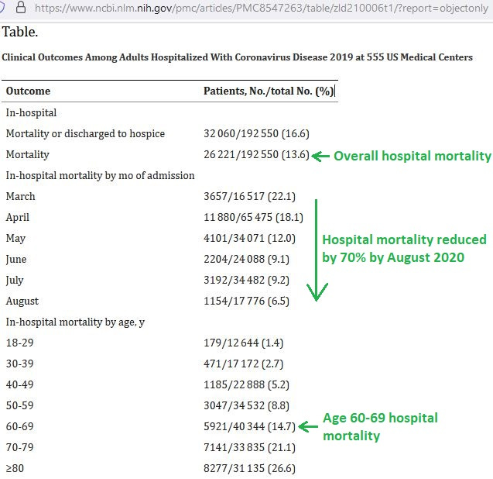Click the padlock icon in address bar
This screenshot has height=479, width=493.
point(21,7)
